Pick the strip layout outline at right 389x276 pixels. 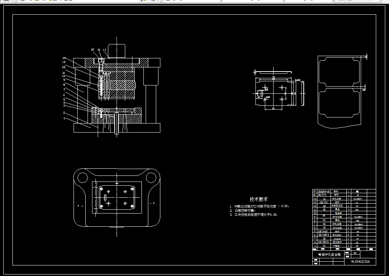point(339,92)
